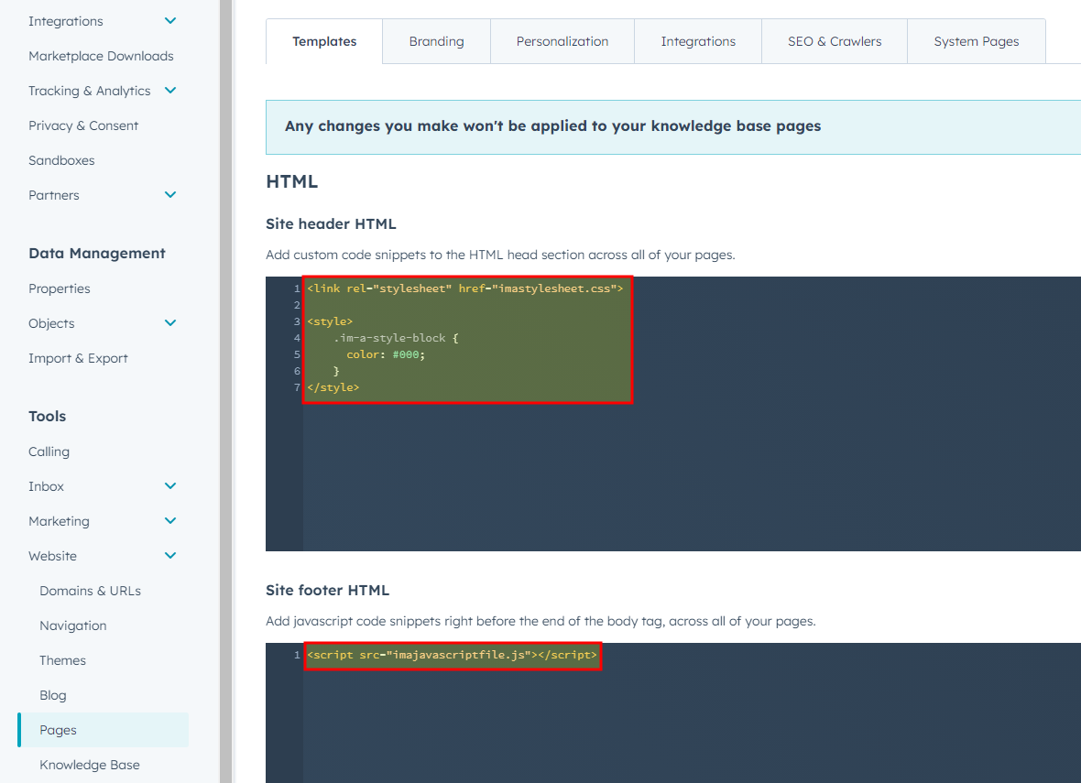Expand the Integrations sidebar chevron
The width and height of the screenshot is (1081, 783).
170,21
